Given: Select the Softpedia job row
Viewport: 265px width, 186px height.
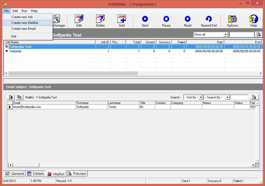Looking at the screenshot, I should 133,51.
